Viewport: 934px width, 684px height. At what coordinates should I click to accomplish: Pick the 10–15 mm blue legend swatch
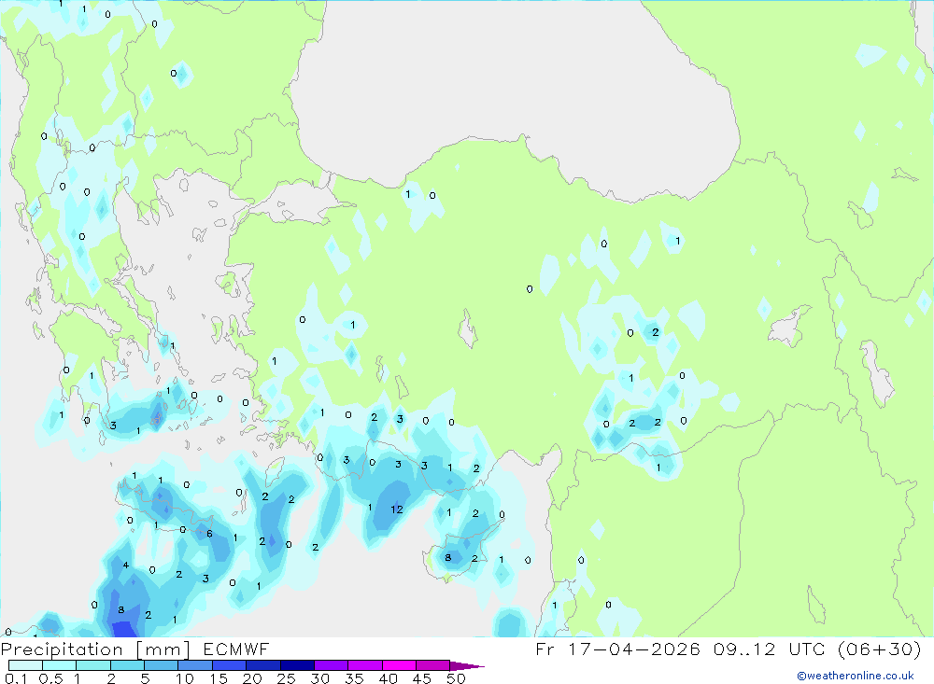point(195,665)
